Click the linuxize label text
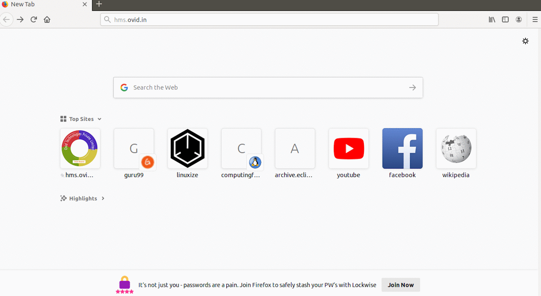The height and width of the screenshot is (296, 541). pos(188,175)
